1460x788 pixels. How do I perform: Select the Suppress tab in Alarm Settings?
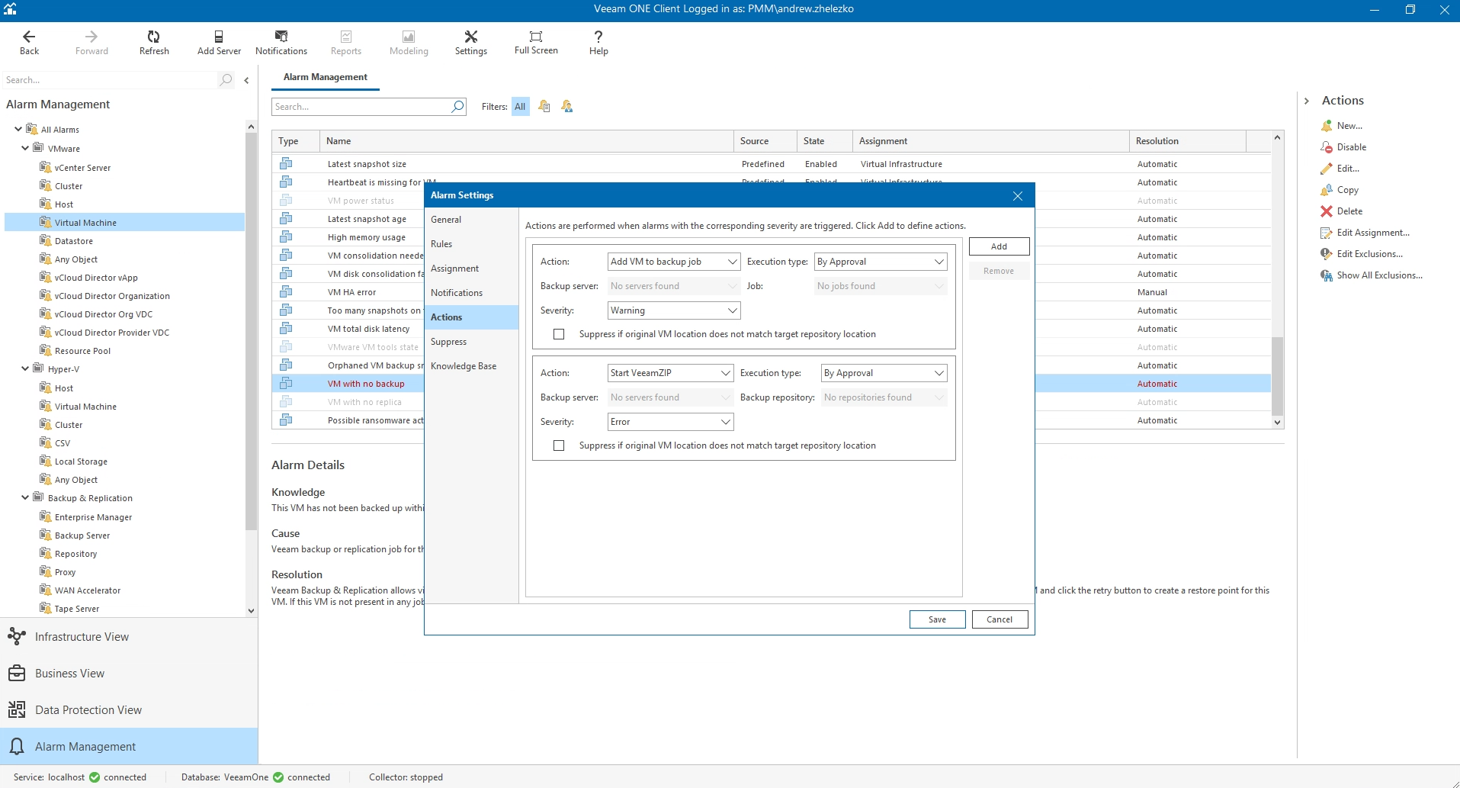[x=448, y=342]
